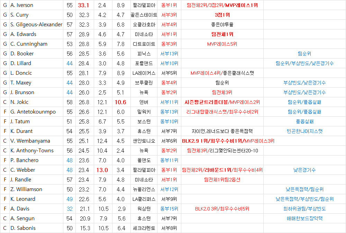
Task: Click the 빈곤한나머지스탯 note for Durant
Action: (304, 132)
